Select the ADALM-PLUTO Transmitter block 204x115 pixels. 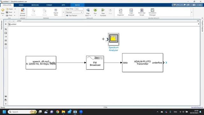142,63
